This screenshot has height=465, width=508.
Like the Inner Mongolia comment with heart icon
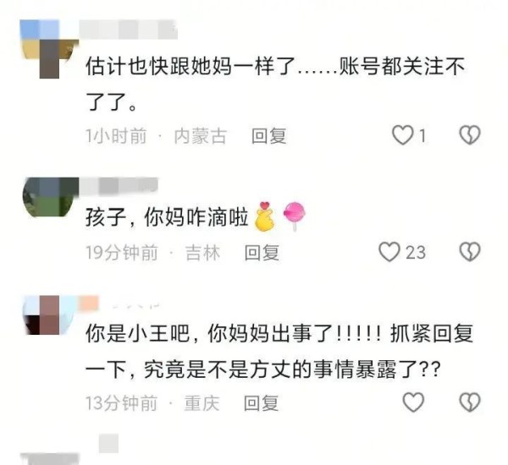(403, 135)
